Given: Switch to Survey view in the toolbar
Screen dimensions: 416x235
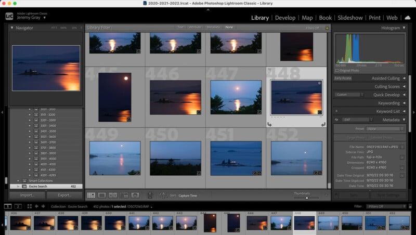Looking at the screenshot, I should 124,195.
